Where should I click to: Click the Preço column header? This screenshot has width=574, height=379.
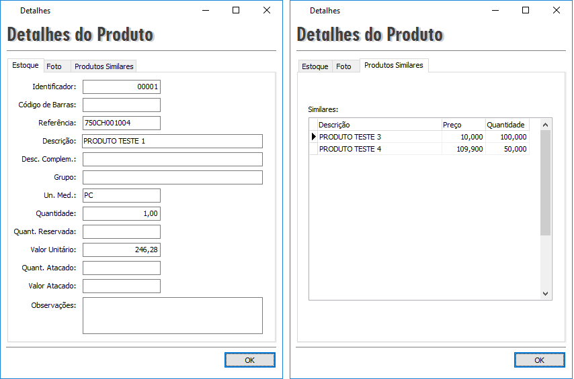462,125
